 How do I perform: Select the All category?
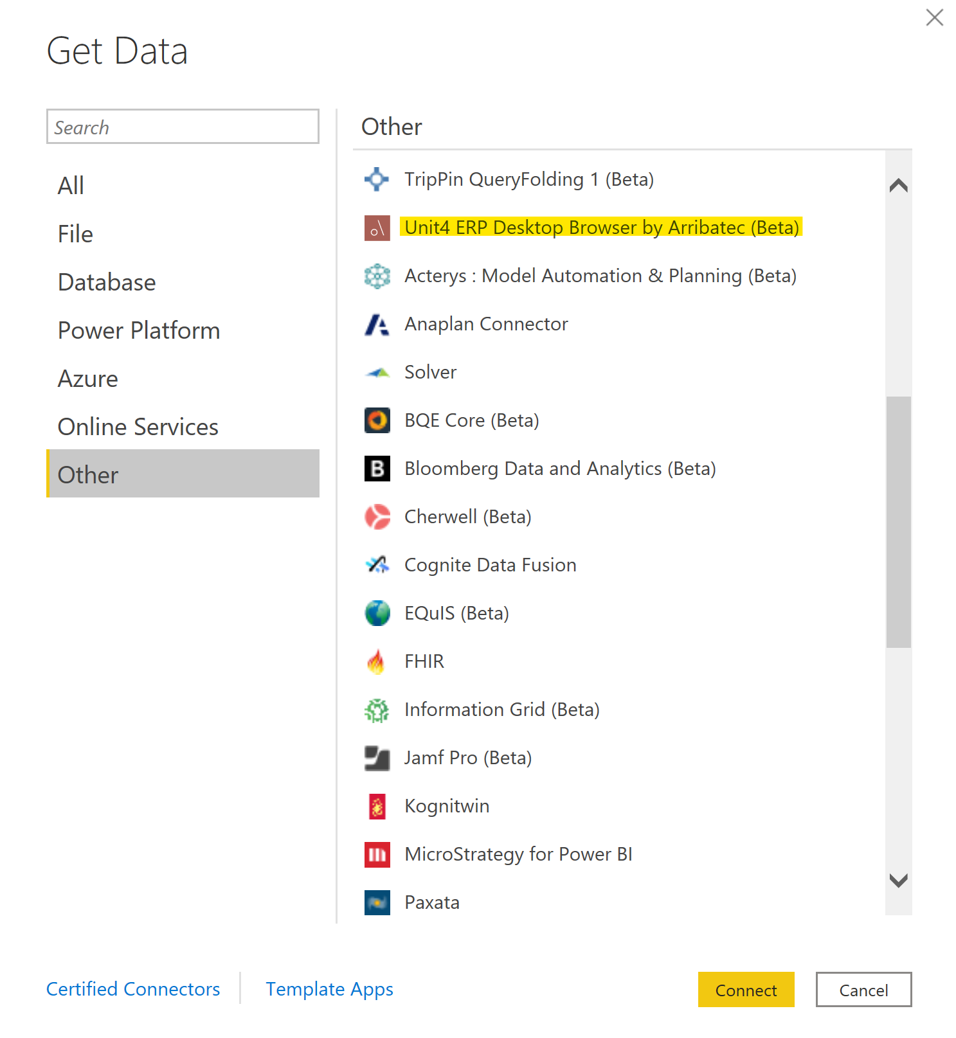click(183, 186)
